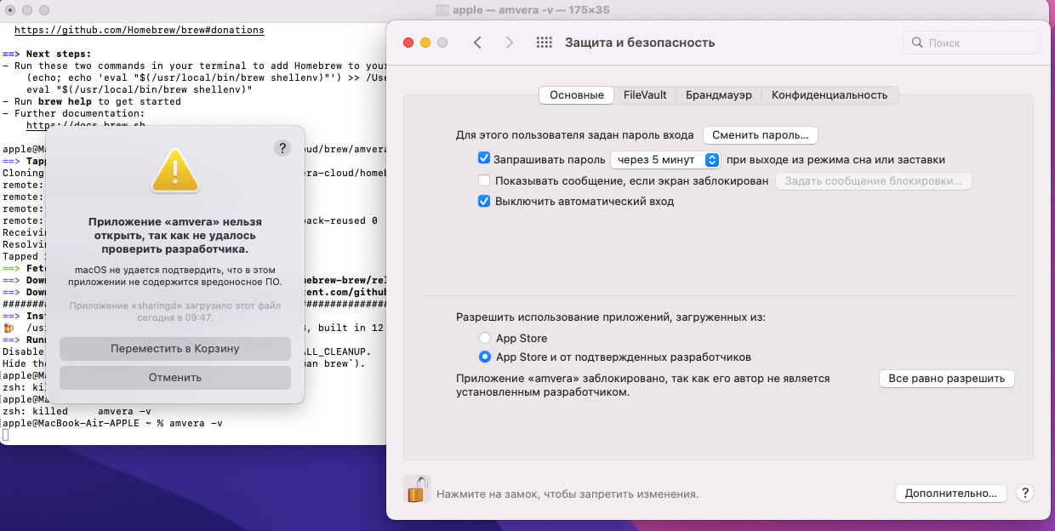Click Разрешить использование приложений label
This screenshot has height=531, width=1055.
(x=611, y=317)
